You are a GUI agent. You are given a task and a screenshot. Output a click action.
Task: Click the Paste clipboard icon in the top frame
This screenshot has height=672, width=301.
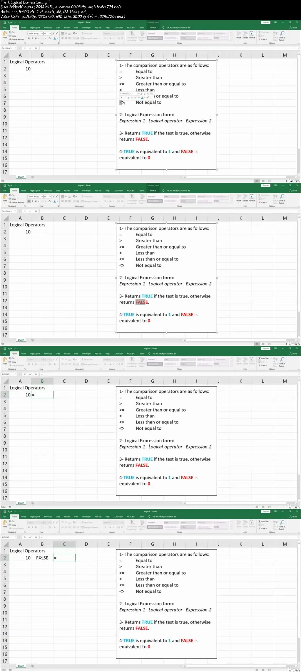pyautogui.click(x=5, y=34)
